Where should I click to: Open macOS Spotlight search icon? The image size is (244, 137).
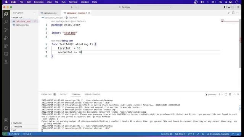pos(226,2)
